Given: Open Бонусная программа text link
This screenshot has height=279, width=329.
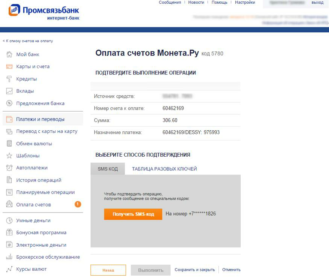Looking at the screenshot, I should (x=41, y=233).
